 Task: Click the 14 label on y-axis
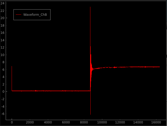pyautogui.click(x=2, y=40)
